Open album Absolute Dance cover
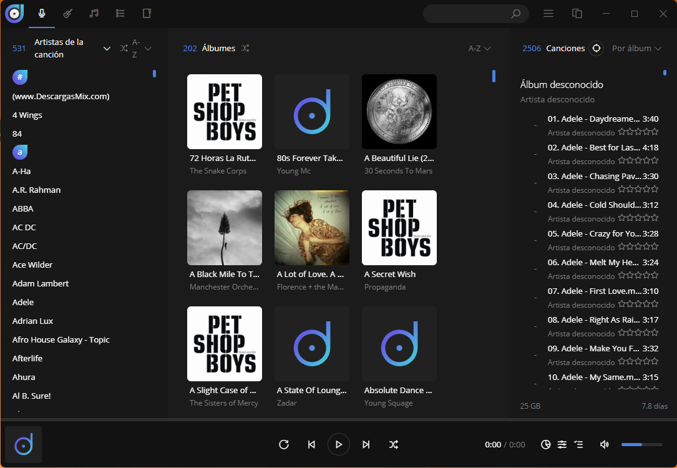Screen dimensions: 677x468 399,344
